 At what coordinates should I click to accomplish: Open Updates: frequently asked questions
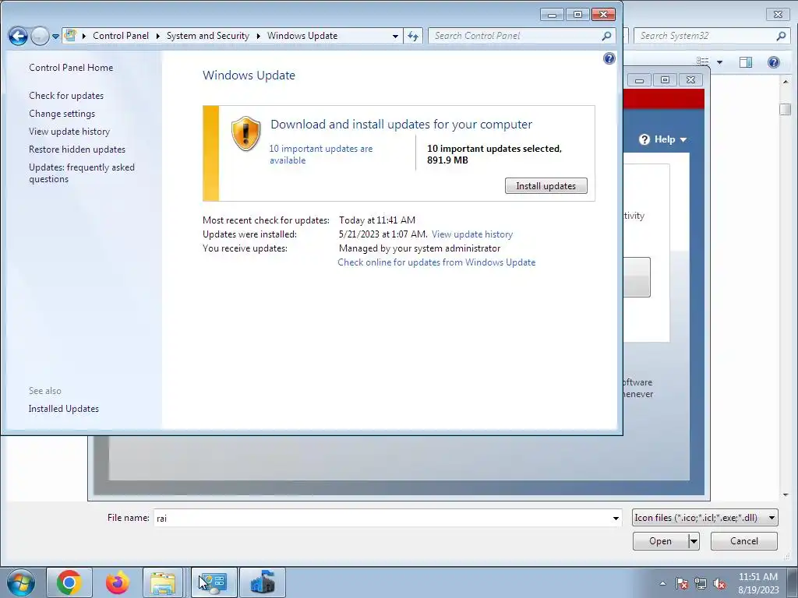pyautogui.click(x=81, y=173)
